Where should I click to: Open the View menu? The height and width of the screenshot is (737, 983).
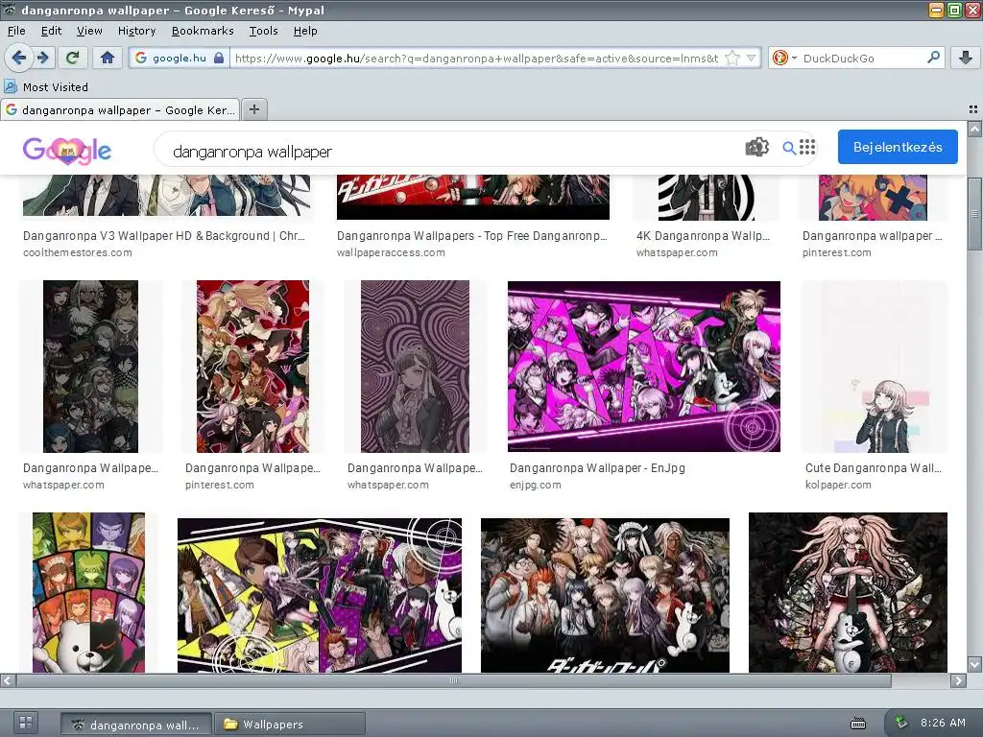coord(89,31)
